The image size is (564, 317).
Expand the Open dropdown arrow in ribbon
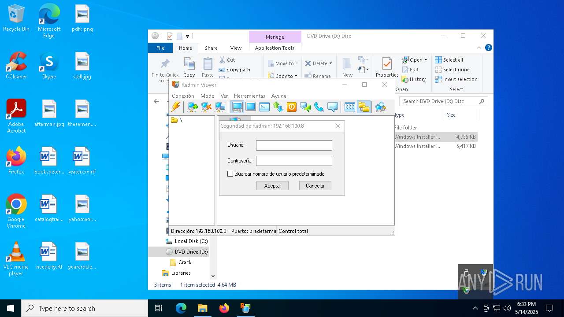click(x=426, y=60)
